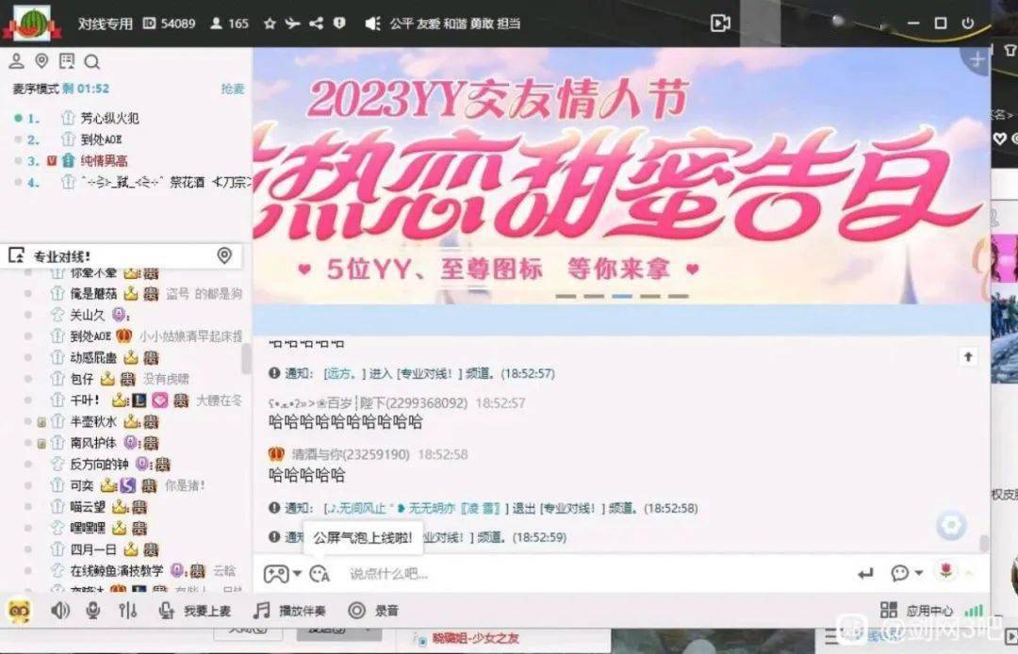Open sender 百岁┊陛下(2299368092) profile
The height and width of the screenshot is (654, 1018).
click(x=368, y=403)
